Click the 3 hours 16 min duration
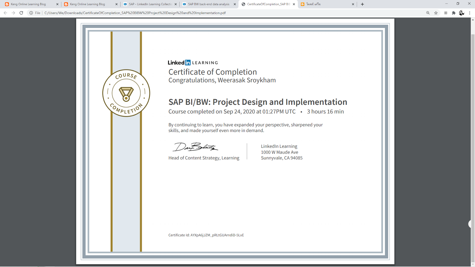475x267 pixels. click(325, 112)
